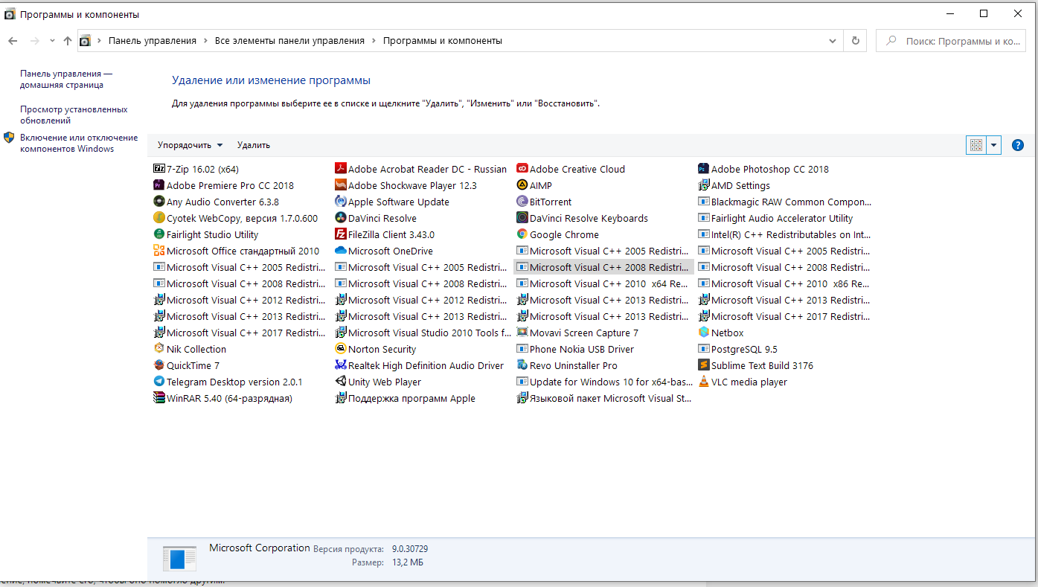
Task: Click the BitTorrent icon
Action: [522, 202]
